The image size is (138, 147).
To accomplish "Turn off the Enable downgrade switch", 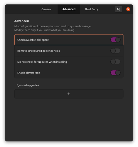I will 115,73.
